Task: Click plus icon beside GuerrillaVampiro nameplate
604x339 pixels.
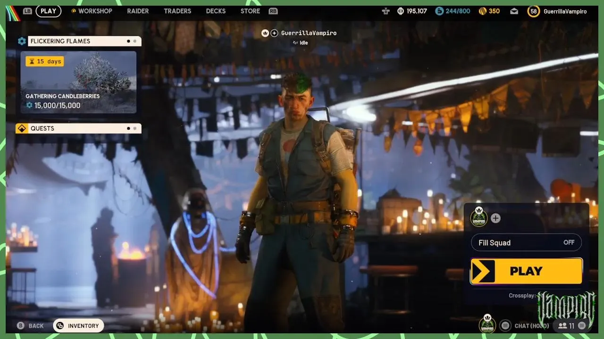Action: [274, 33]
